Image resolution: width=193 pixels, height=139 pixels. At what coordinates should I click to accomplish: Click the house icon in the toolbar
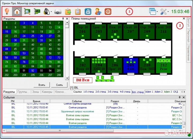tap(17, 12)
